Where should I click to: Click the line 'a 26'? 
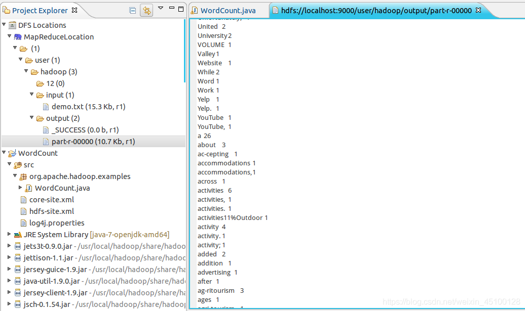(x=204, y=136)
